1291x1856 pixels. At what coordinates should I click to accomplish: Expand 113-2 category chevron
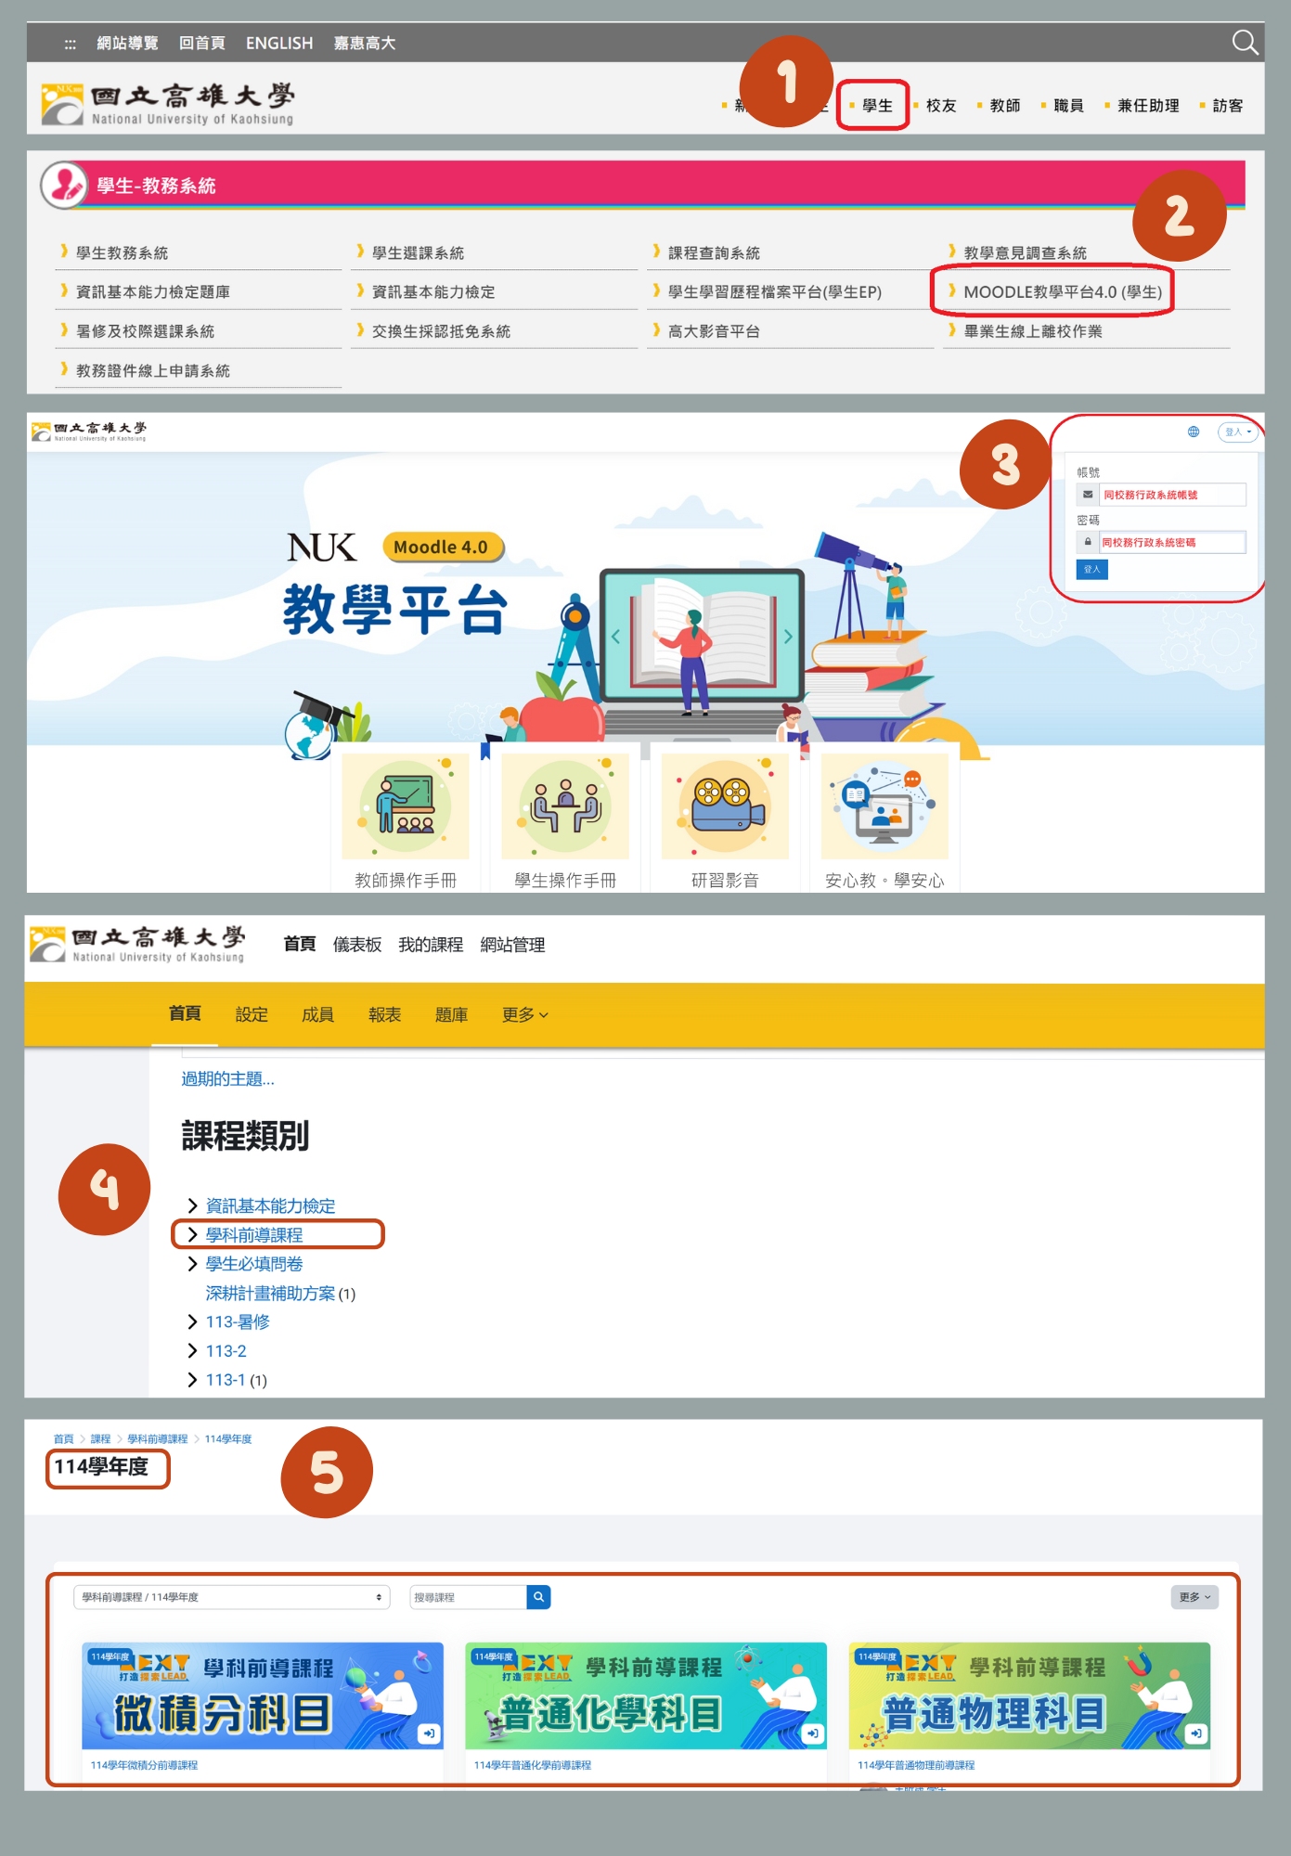[192, 1350]
